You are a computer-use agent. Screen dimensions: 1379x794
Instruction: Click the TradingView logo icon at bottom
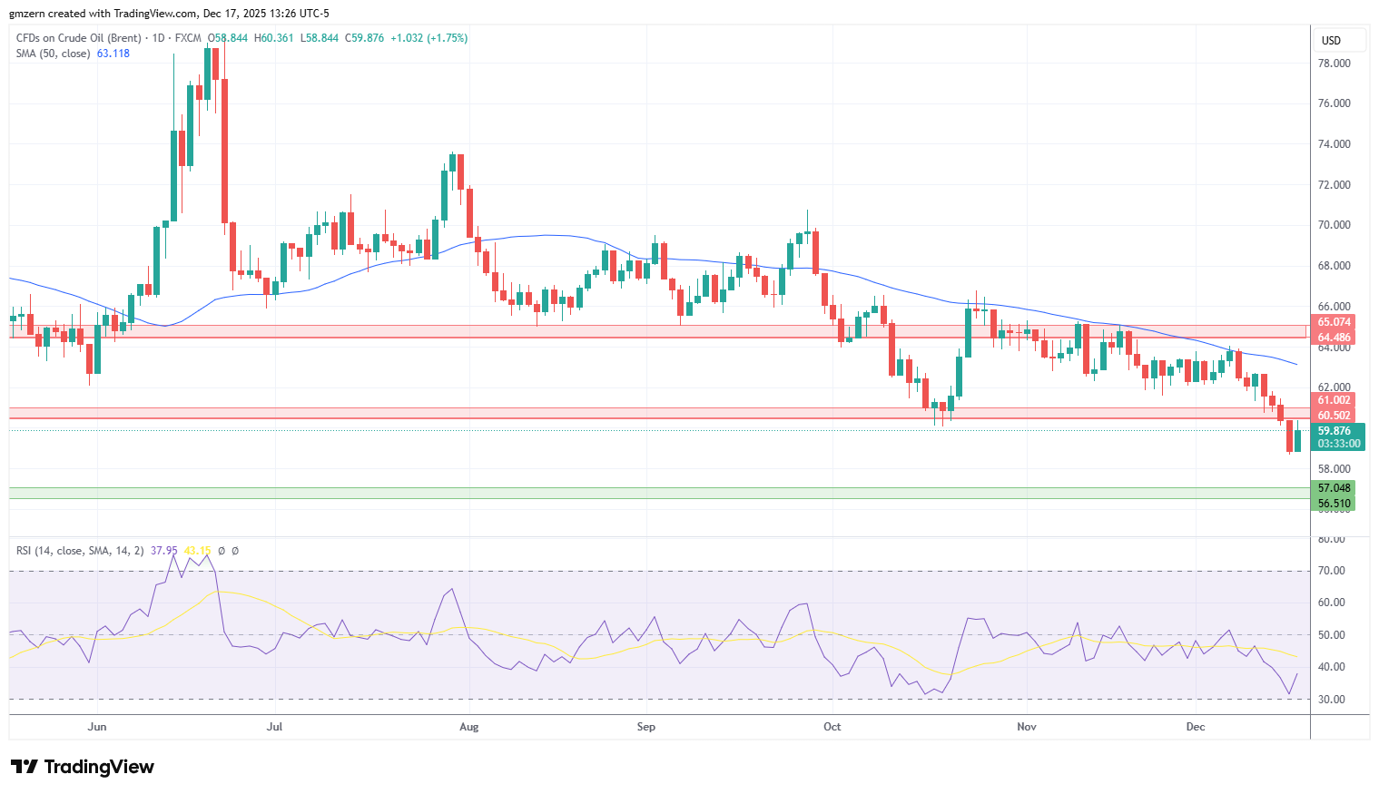(25, 767)
